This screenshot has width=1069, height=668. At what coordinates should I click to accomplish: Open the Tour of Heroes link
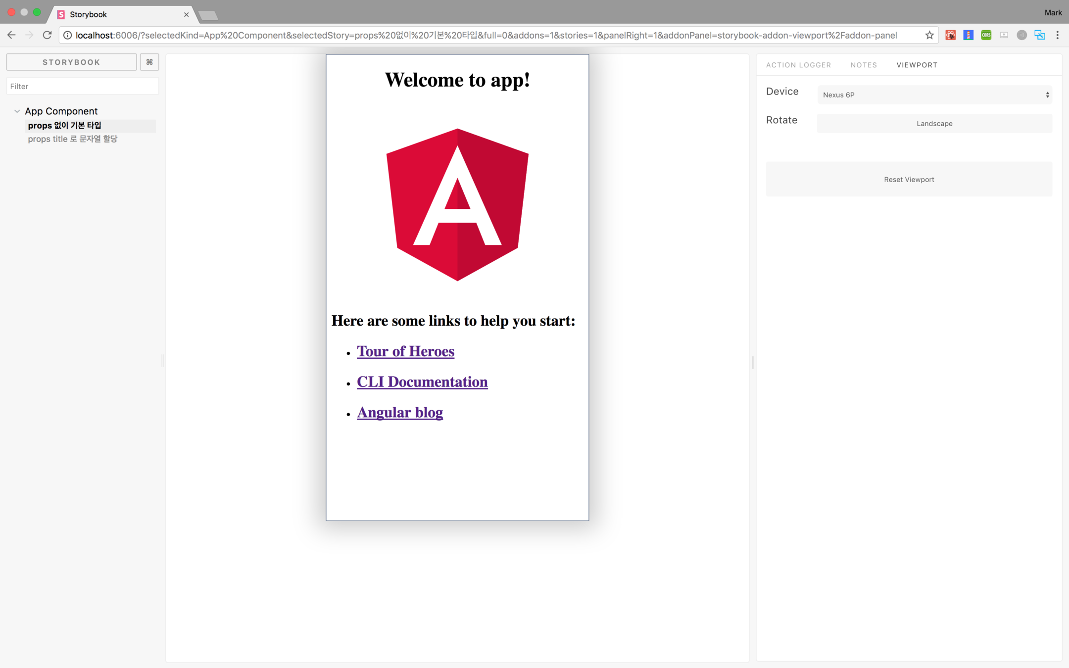(x=405, y=351)
